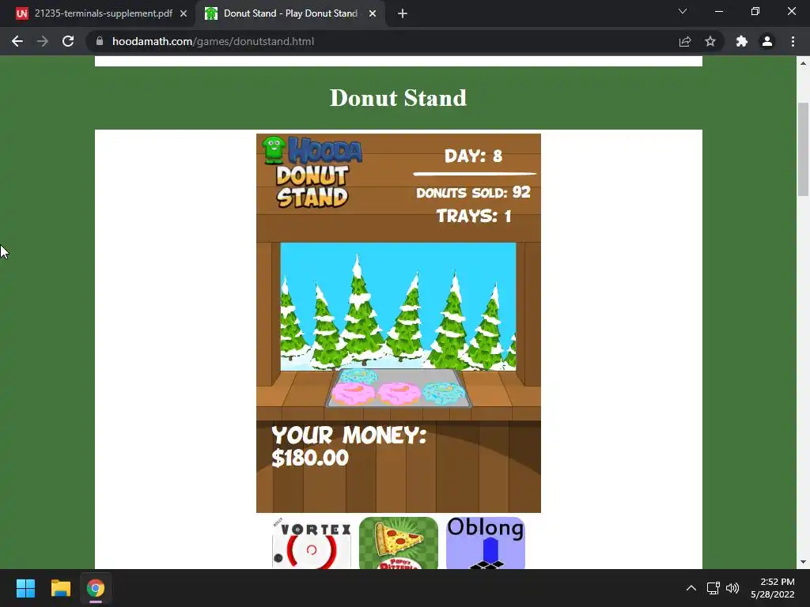Click the Donut Stand page heading

[398, 97]
